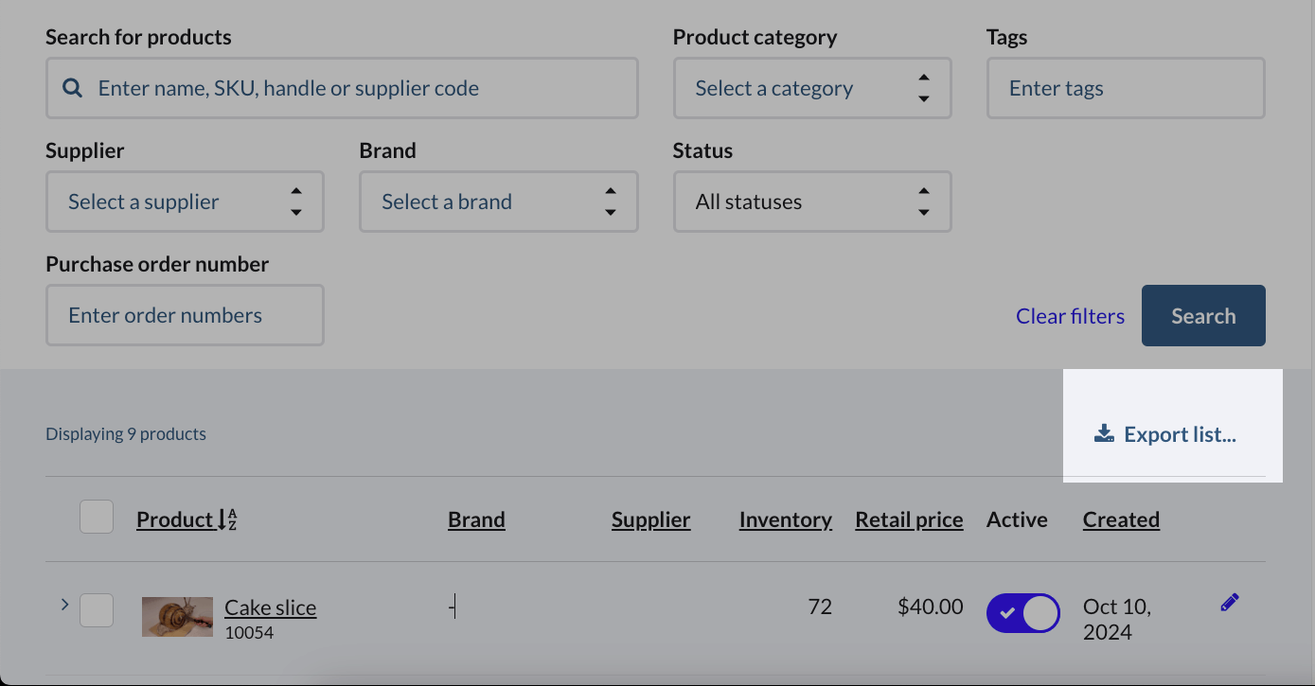Open the Select a supplier dropdown

185,202
